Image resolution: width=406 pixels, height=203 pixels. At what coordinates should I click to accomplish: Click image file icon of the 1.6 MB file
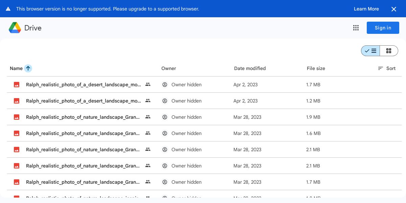click(x=17, y=133)
